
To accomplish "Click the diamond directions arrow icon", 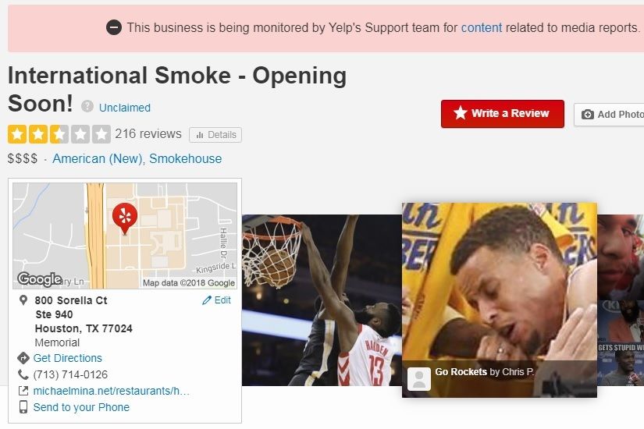I will click(23, 358).
